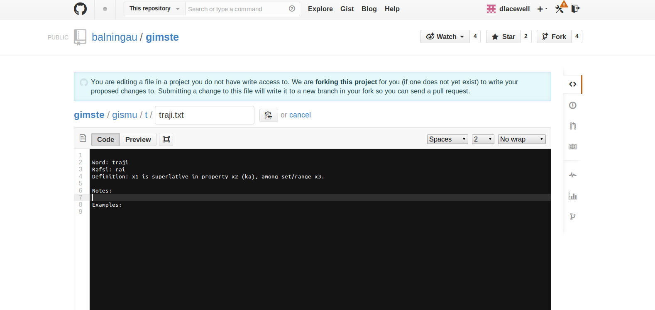The height and width of the screenshot is (310, 655).
Task: Open the Pulse sidebar icon
Action: [x=573, y=175]
